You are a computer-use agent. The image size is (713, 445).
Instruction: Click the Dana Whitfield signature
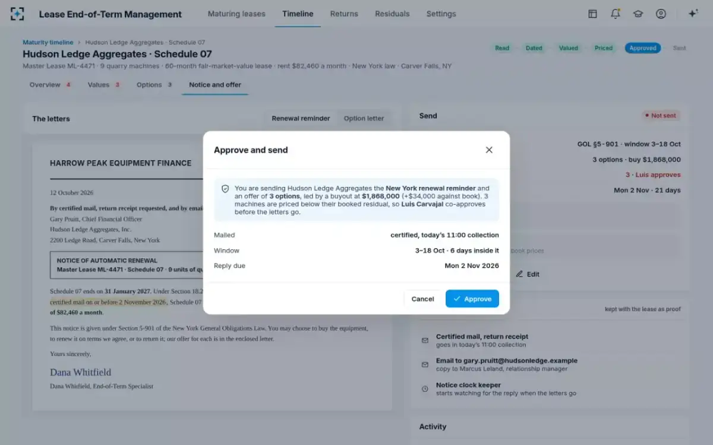tap(80, 372)
